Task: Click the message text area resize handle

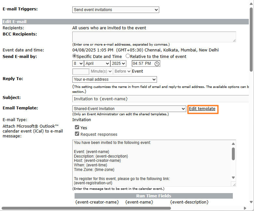Action: 234,184
